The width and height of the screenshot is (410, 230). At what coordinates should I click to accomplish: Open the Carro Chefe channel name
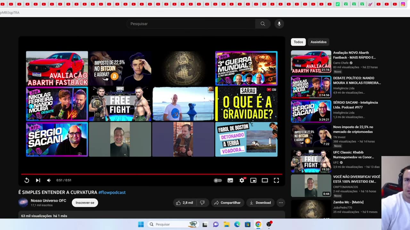pyautogui.click(x=341, y=63)
